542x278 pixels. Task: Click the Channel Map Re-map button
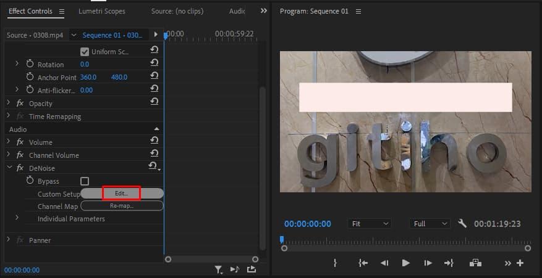pyautogui.click(x=122, y=206)
